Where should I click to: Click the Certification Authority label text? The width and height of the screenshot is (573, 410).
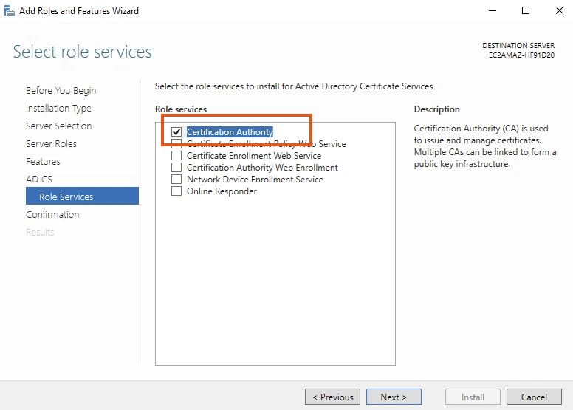click(230, 132)
